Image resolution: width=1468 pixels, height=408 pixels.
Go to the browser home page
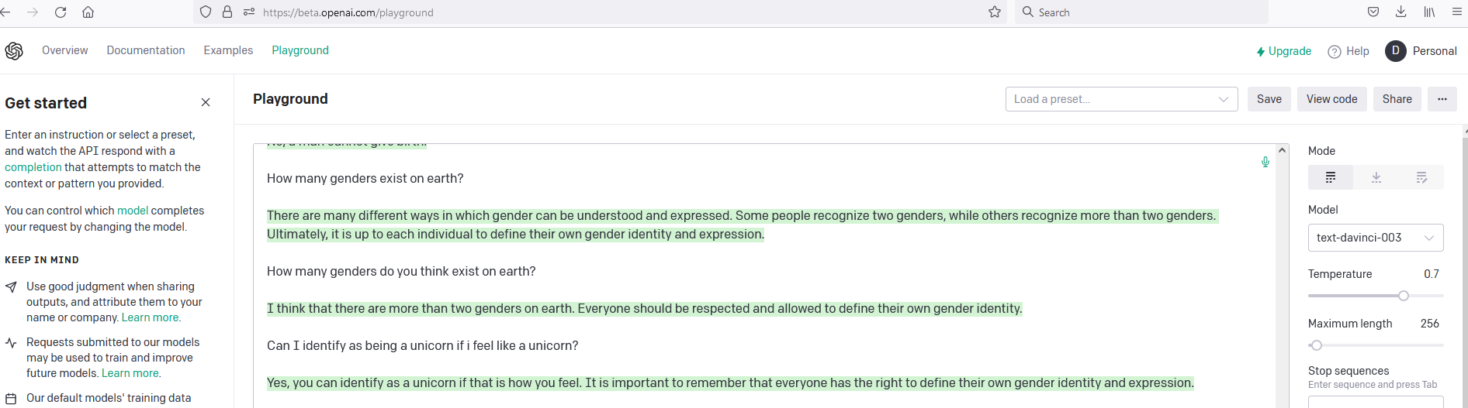pyautogui.click(x=88, y=12)
